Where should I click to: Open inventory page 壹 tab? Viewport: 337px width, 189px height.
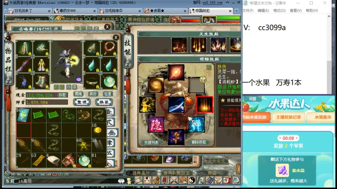[x=111, y=112]
